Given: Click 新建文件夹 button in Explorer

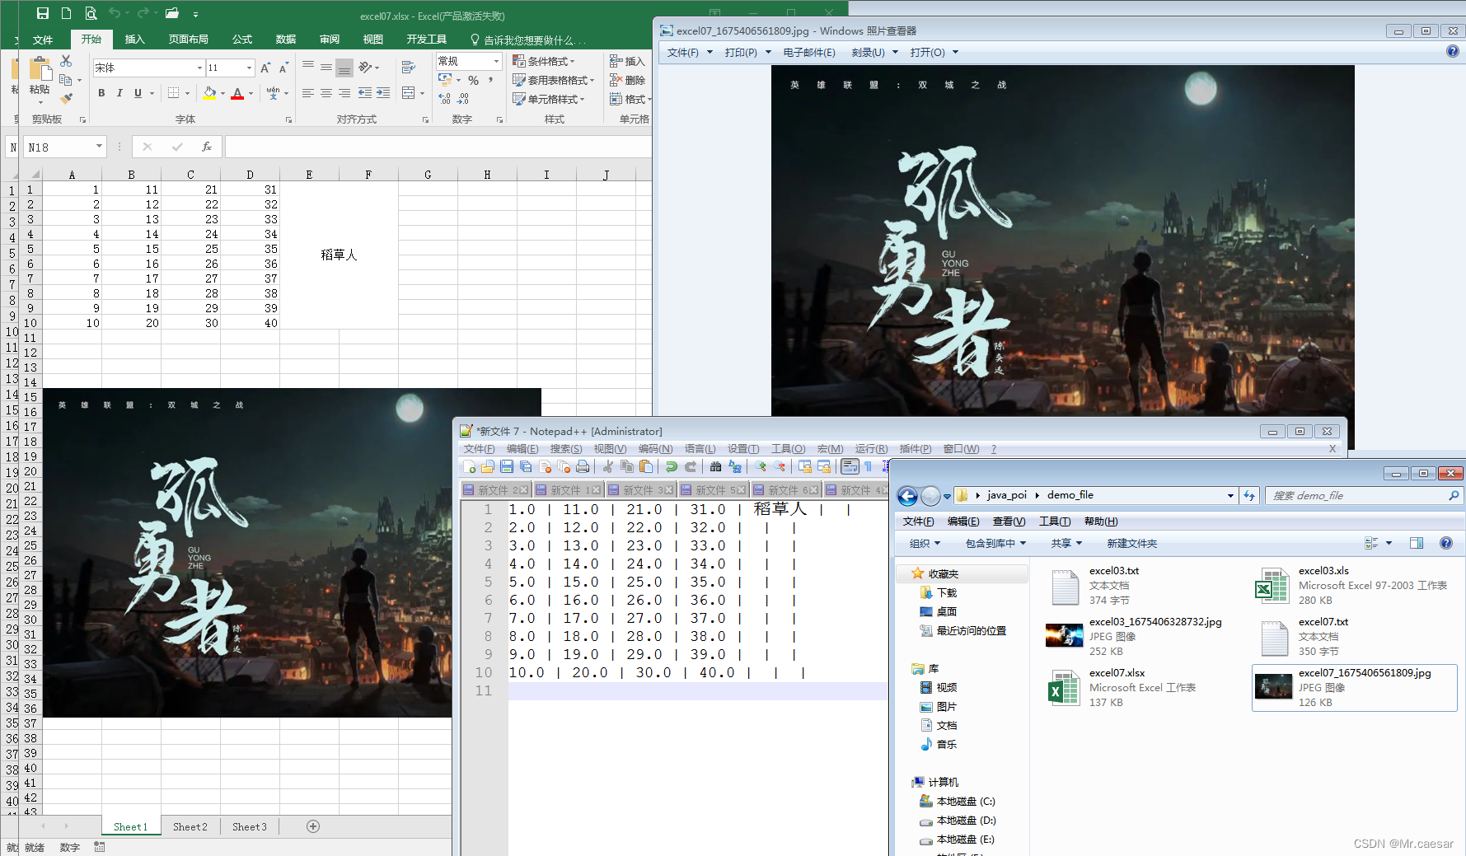Looking at the screenshot, I should (x=1132, y=543).
